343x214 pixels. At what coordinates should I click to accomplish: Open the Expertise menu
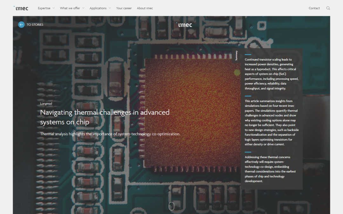click(x=44, y=8)
